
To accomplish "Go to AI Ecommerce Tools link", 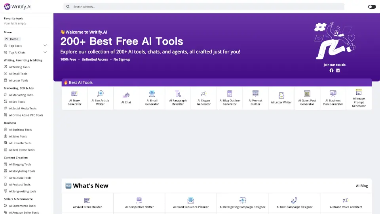I will click(x=22, y=206).
